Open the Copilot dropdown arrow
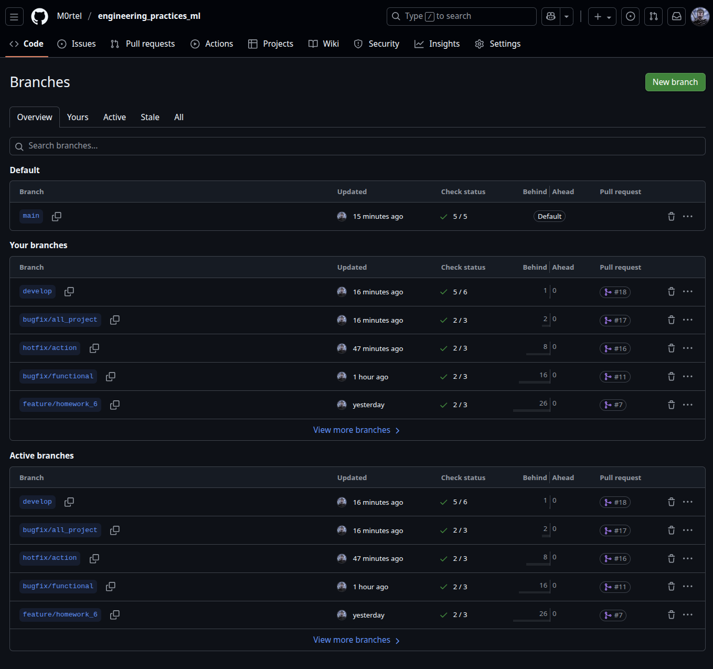Viewport: 713px width, 669px height. click(567, 17)
